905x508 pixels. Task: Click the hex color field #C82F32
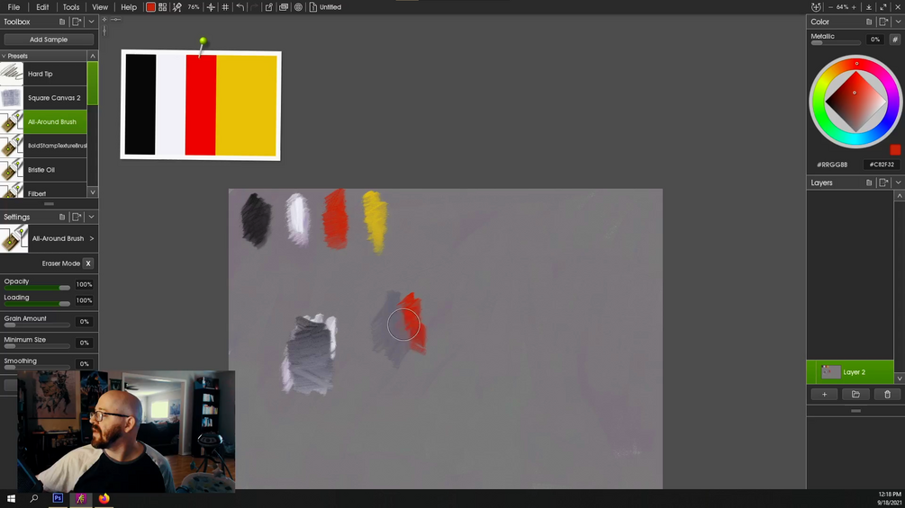882,165
